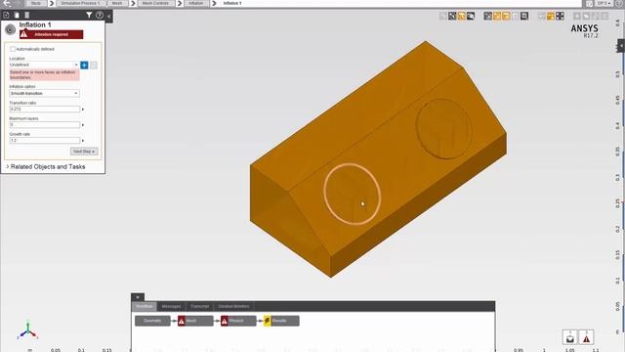Click the DP 0 selector at top right
The width and height of the screenshot is (625, 352).
(604, 3)
